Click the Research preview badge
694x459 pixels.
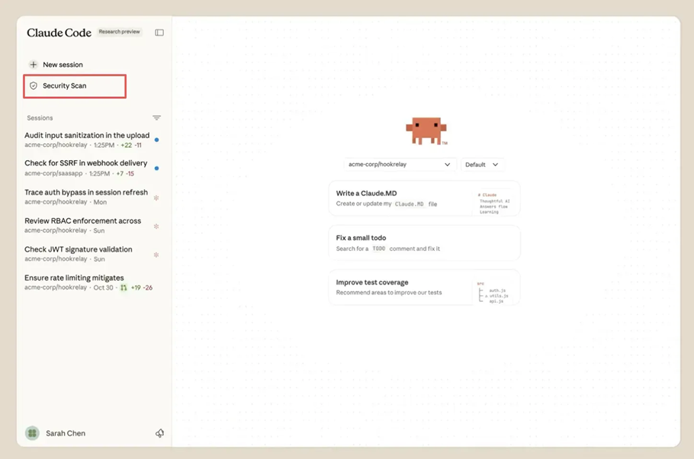pyautogui.click(x=119, y=32)
